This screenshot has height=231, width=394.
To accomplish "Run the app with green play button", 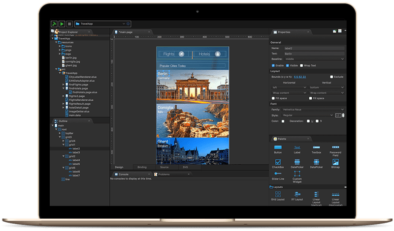I will click(x=62, y=24).
